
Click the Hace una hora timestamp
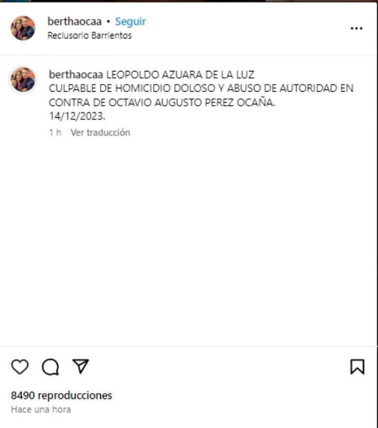(x=41, y=409)
